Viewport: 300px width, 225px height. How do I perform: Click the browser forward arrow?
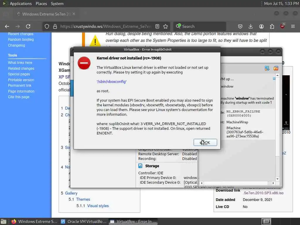coord(18,26)
